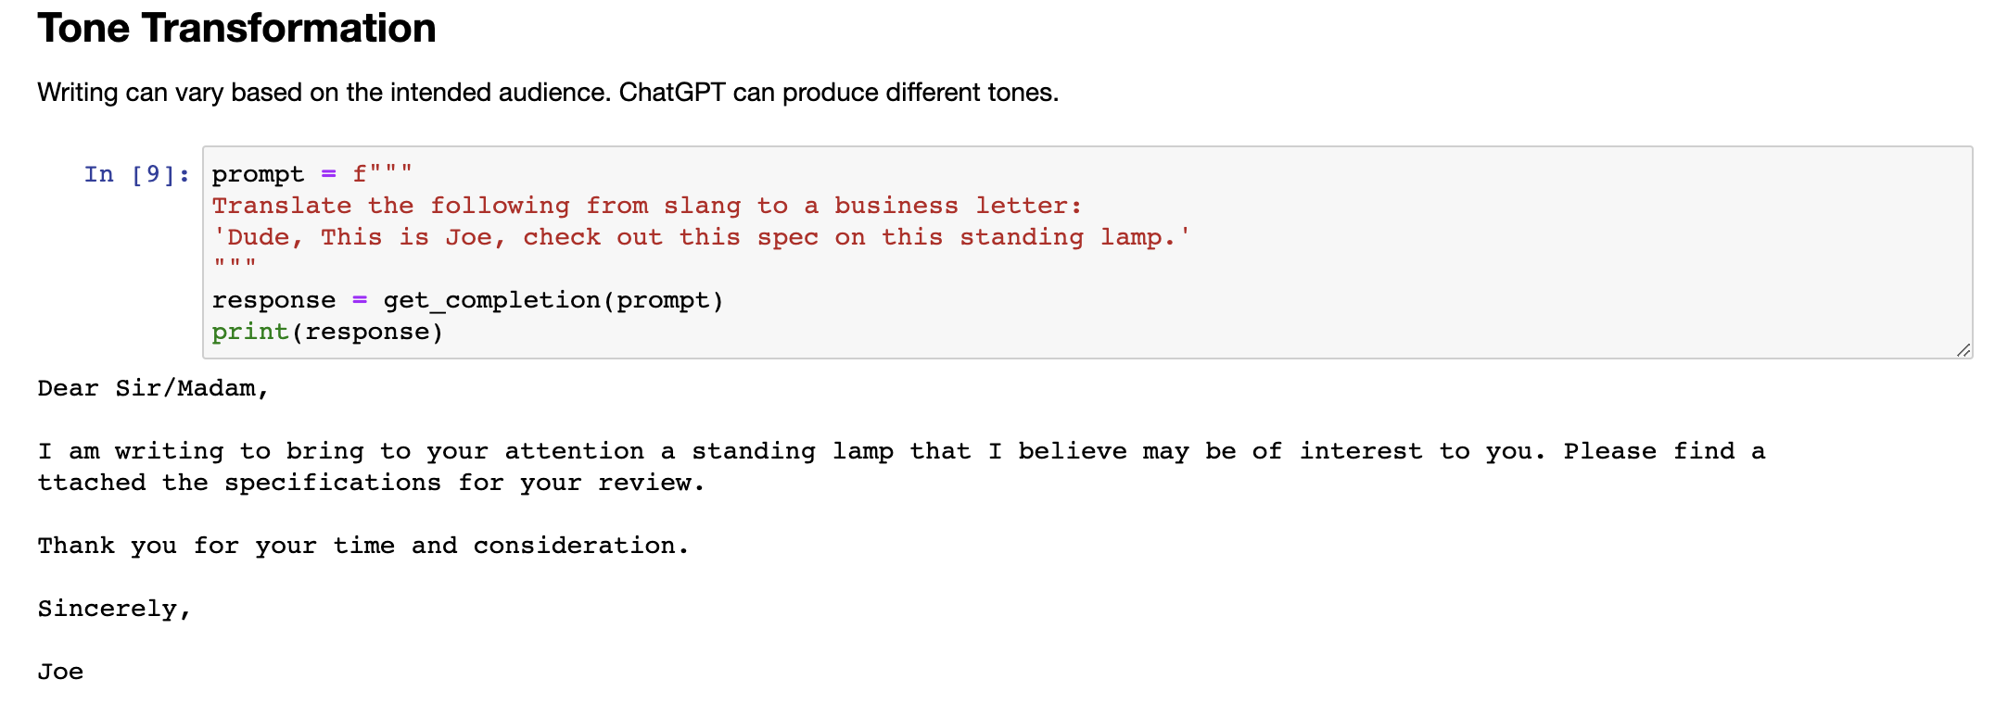This screenshot has width=1995, height=717.
Task: Click the "Translate the following" code line
Action: click(x=646, y=206)
